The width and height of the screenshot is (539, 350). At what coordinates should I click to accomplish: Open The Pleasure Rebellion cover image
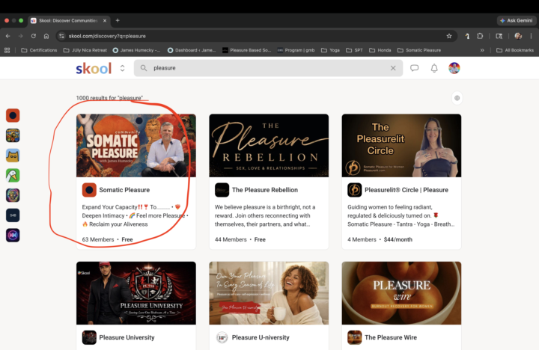pos(269,146)
